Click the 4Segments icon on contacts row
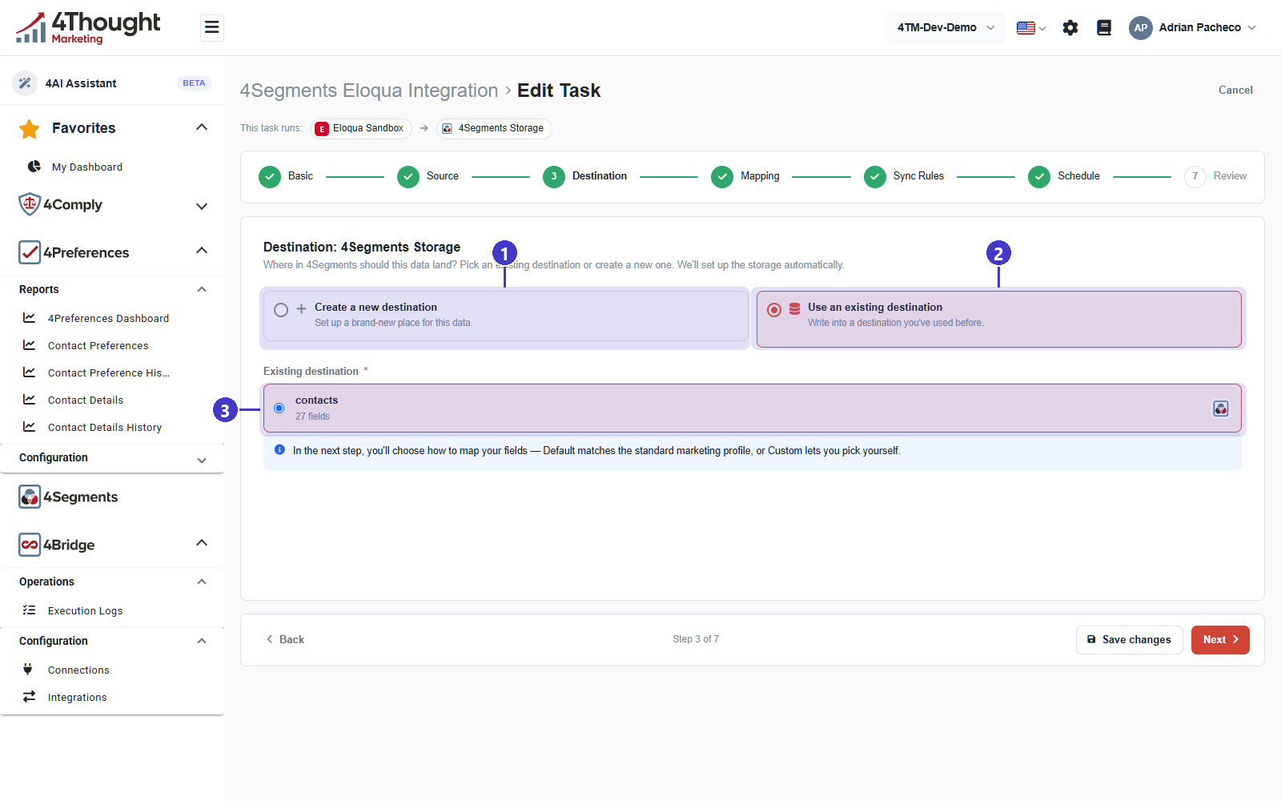This screenshot has width=1281, height=801. pyautogui.click(x=1221, y=409)
